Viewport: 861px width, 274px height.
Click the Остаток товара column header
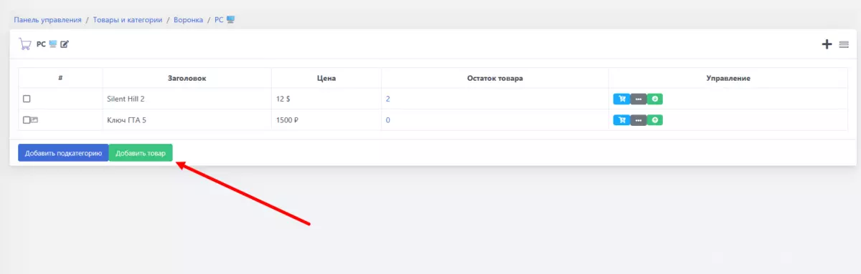(494, 78)
